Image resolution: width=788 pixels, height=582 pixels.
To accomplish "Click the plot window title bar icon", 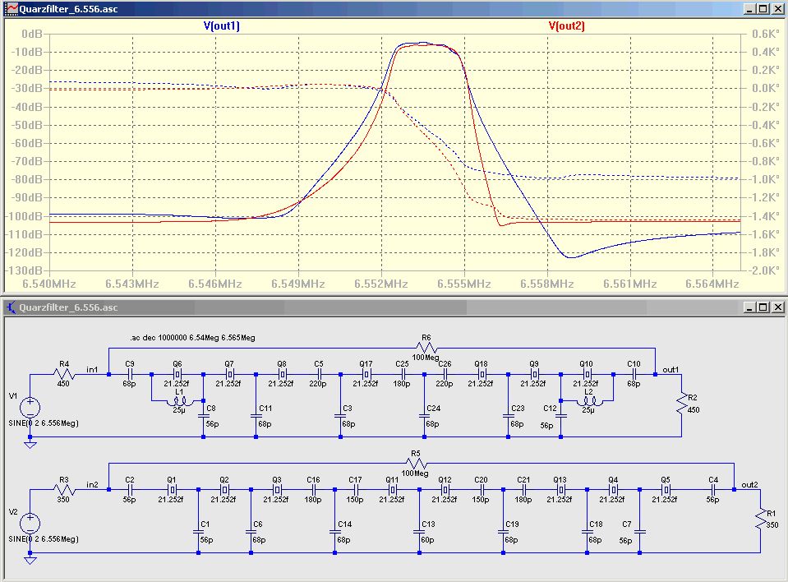I will click(12, 8).
